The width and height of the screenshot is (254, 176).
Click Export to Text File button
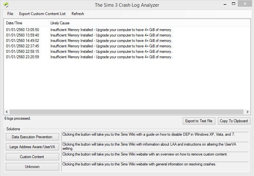199,121
